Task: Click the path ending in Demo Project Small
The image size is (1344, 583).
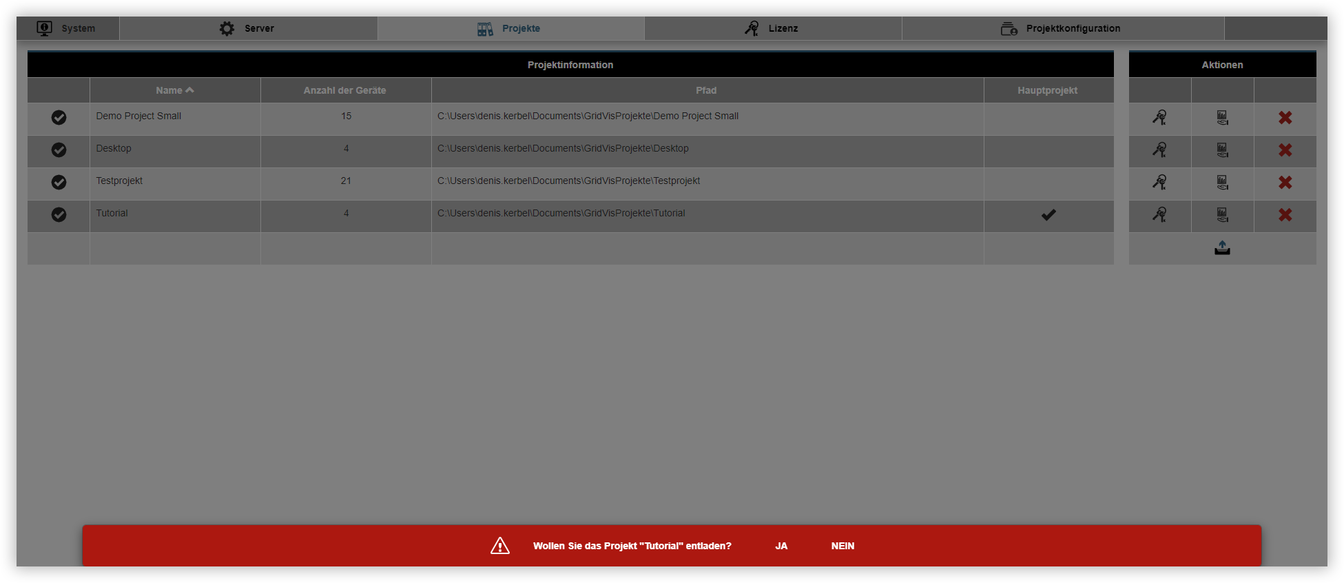Action: (x=588, y=116)
